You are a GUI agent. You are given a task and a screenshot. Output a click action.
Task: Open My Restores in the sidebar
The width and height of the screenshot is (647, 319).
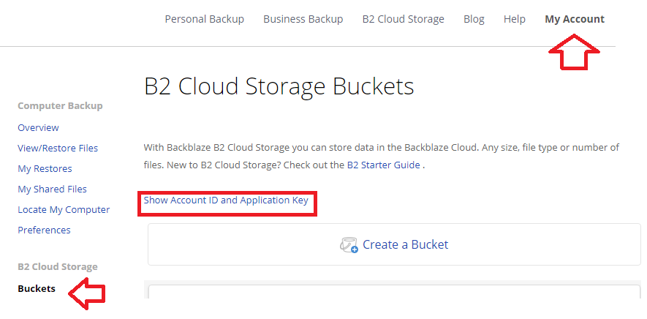(x=45, y=169)
